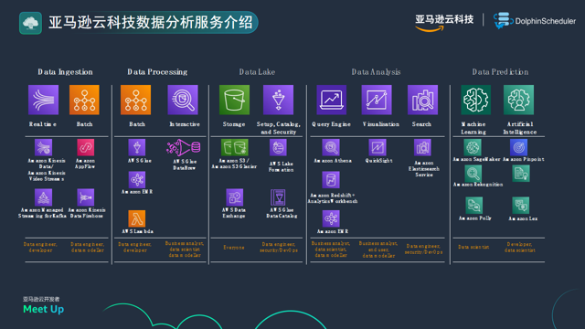Click the Search icon under Data Analysis
This screenshot has width=585, height=329.
(422, 100)
